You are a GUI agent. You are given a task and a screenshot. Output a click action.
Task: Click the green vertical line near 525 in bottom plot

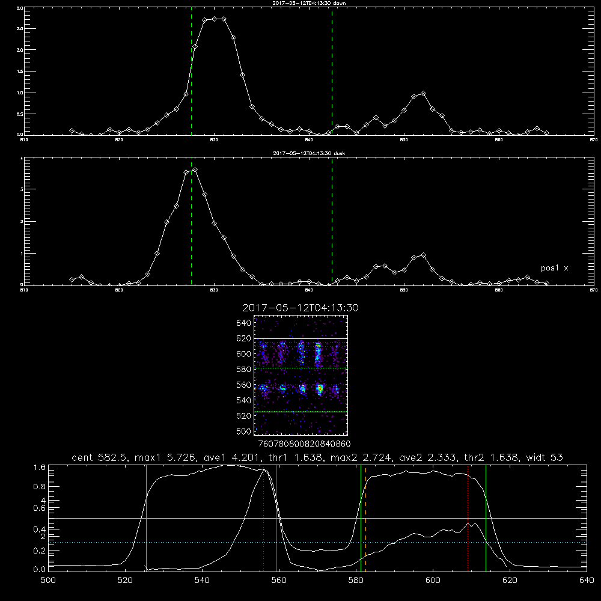147,518
